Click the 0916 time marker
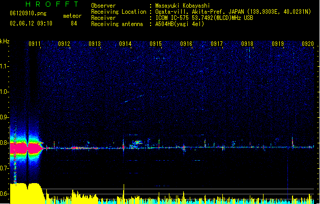This screenshot has width=320, height=204. pos(186,44)
